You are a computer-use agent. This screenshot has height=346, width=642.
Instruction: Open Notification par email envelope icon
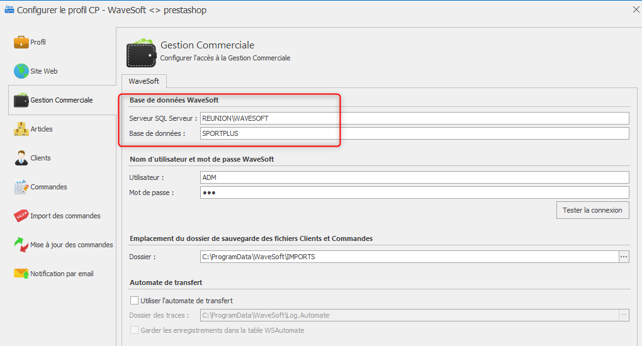(21, 274)
